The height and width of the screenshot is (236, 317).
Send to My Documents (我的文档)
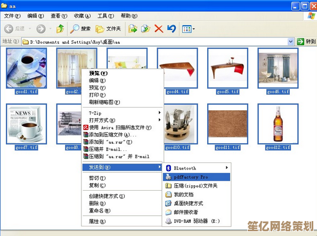pos(197,194)
